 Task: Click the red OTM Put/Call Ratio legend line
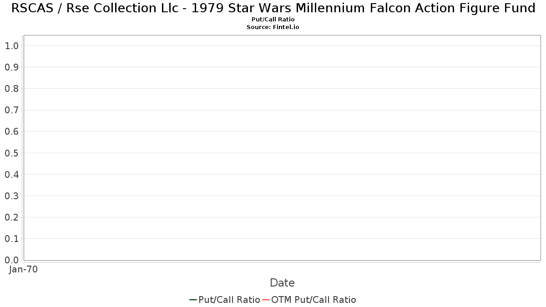266,300
